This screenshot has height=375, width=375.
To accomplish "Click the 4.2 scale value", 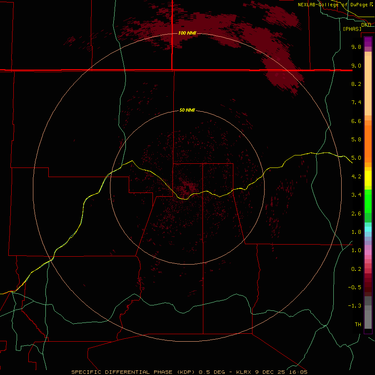I will (356, 177).
